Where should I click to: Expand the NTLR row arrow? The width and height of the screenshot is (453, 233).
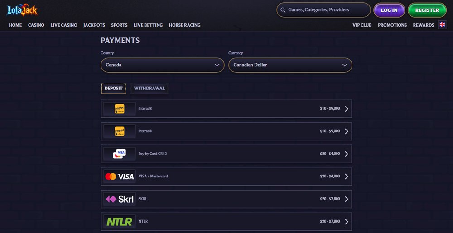347,221
